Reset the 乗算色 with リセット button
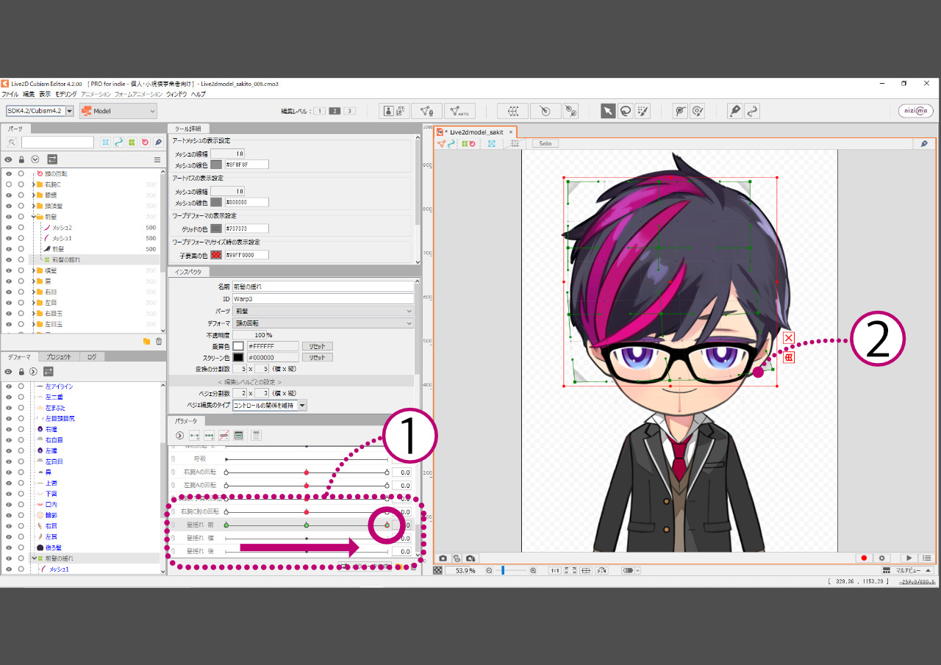 317,346
